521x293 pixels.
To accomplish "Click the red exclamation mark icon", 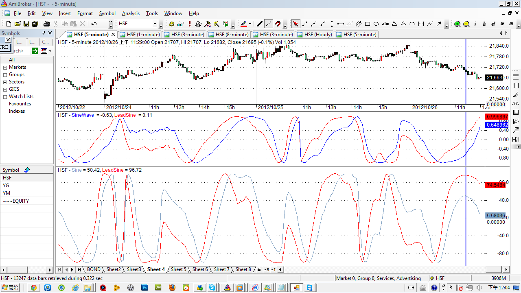I will pyautogui.click(x=190, y=24).
